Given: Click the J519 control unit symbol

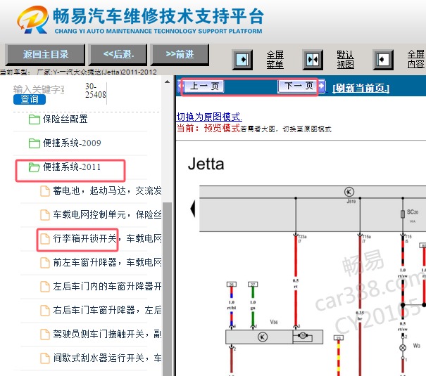Looking at the screenshot, I should (349, 192).
